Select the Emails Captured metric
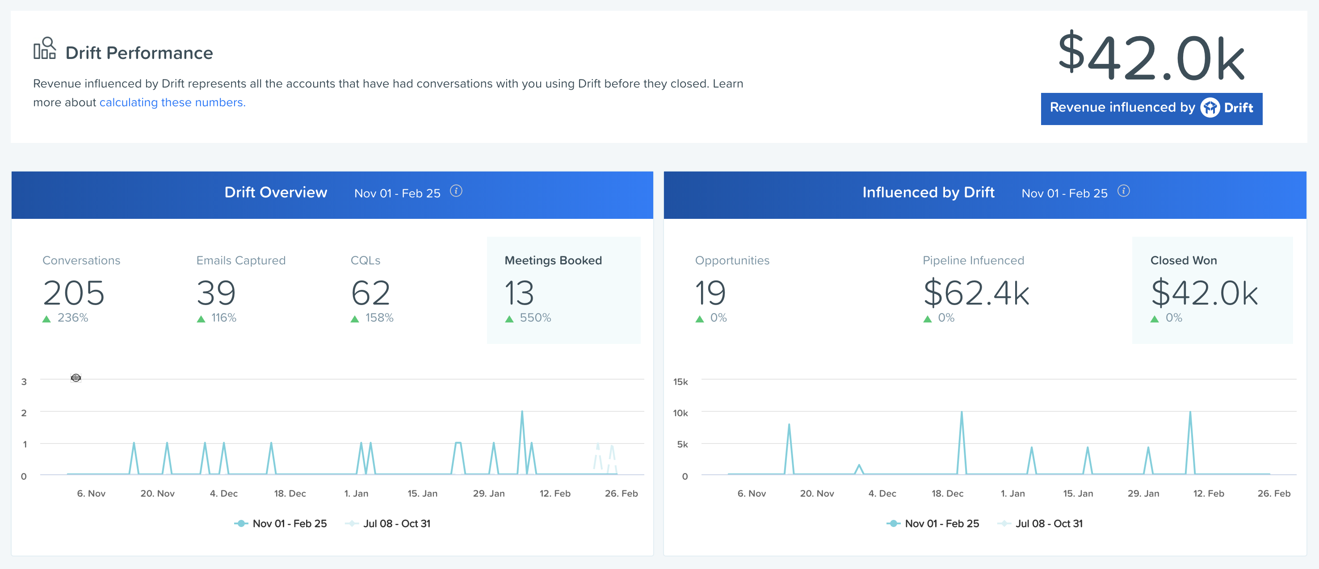The image size is (1319, 569). pos(241,289)
